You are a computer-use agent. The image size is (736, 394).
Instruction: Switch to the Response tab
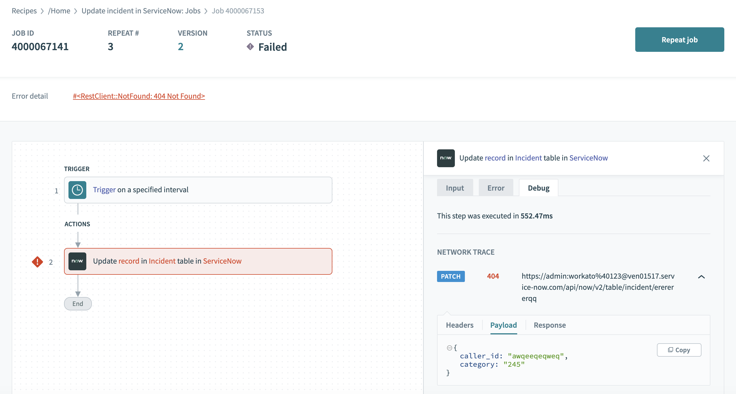pyautogui.click(x=549, y=325)
